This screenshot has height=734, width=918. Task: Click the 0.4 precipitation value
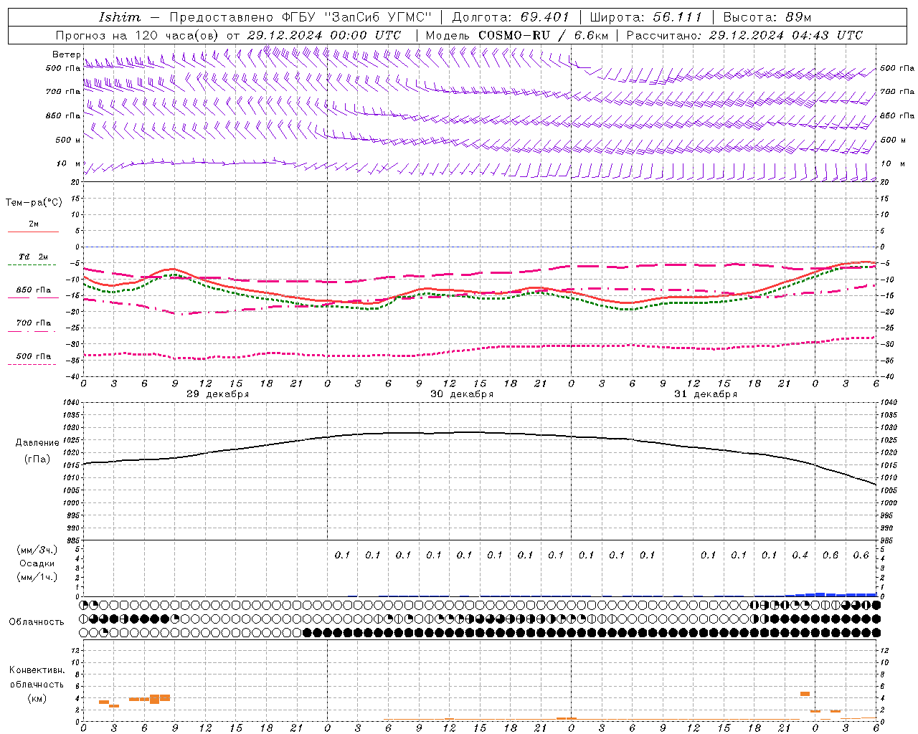pyautogui.click(x=800, y=555)
